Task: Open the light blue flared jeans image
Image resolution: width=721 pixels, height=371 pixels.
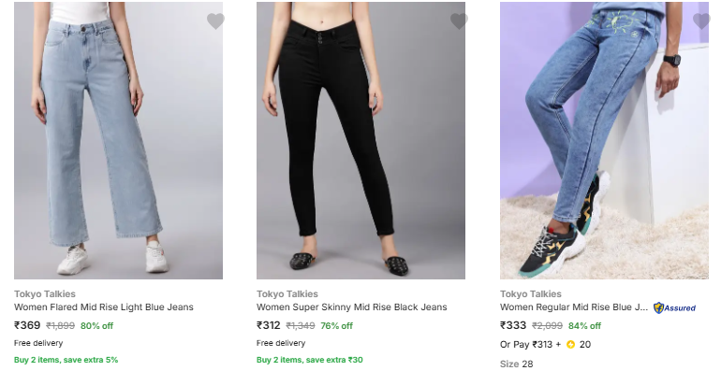Action: click(x=118, y=140)
